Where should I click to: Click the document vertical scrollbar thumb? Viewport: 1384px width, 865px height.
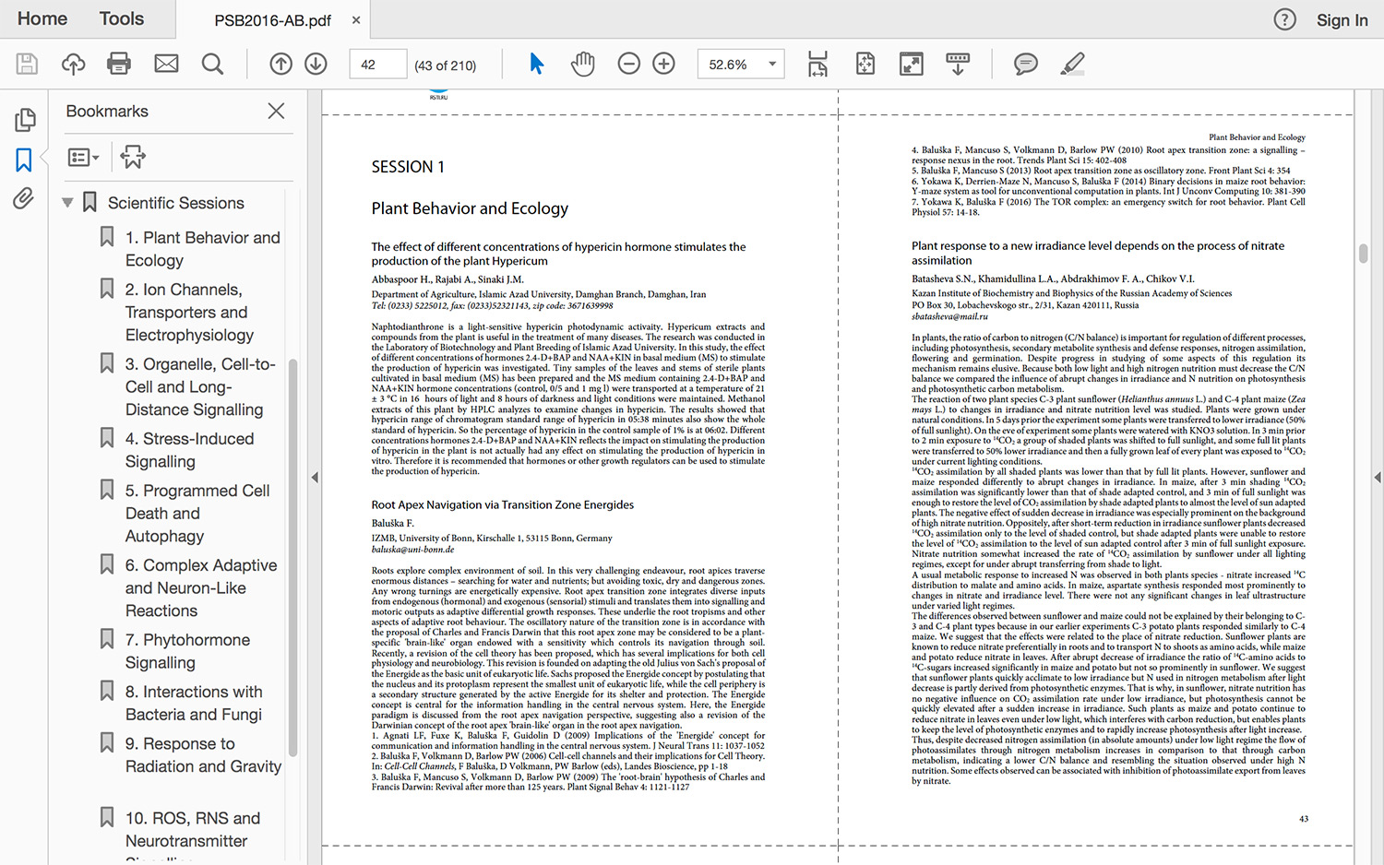[x=1363, y=254]
